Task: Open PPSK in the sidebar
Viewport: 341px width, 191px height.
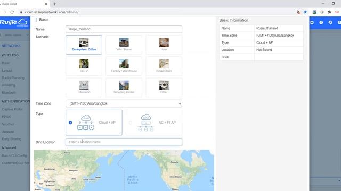Action: pyautogui.click(x=6, y=117)
